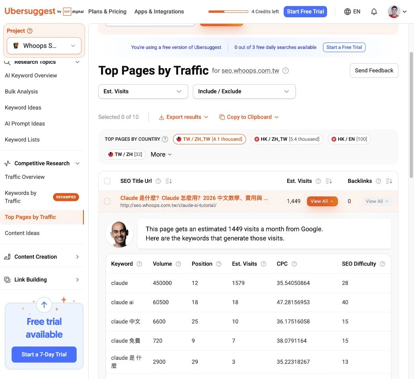414x379 pixels.
Task: Click Start a 7-Day Trial button
Action: coord(44,354)
